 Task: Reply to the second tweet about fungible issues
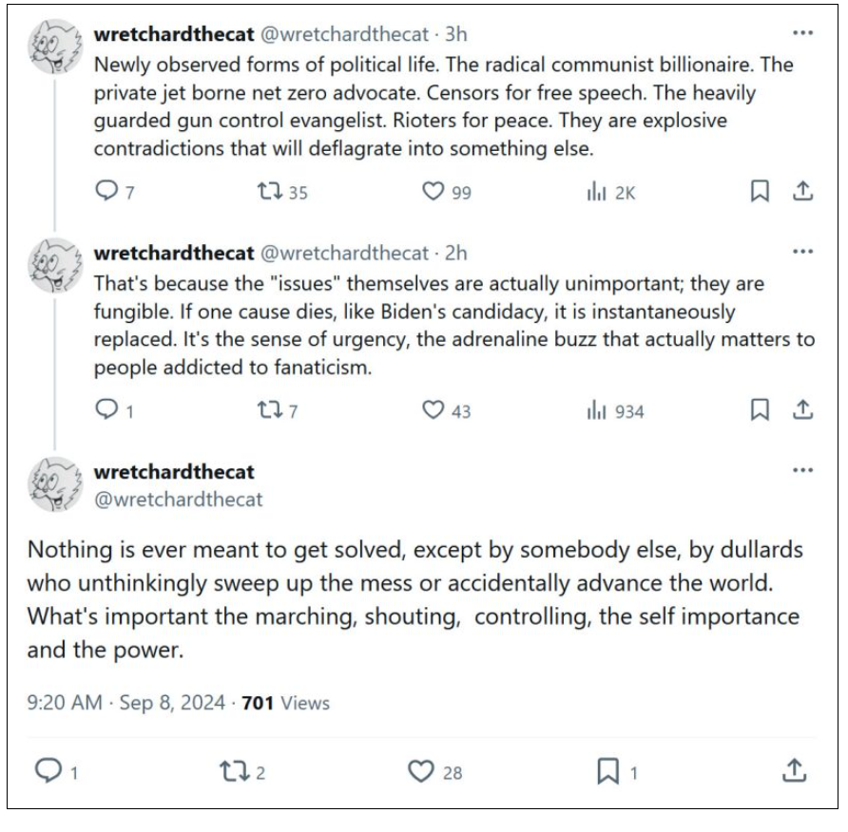click(107, 410)
